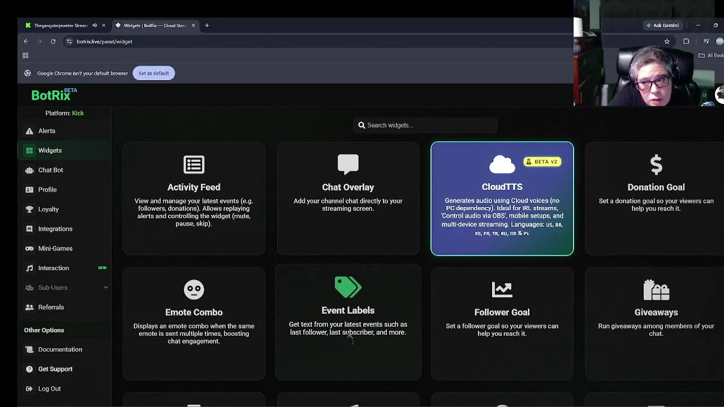
Task: Click the site info icon in address bar
Action: tap(69, 41)
